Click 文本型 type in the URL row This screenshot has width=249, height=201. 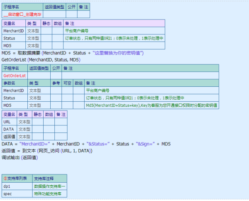24,122
